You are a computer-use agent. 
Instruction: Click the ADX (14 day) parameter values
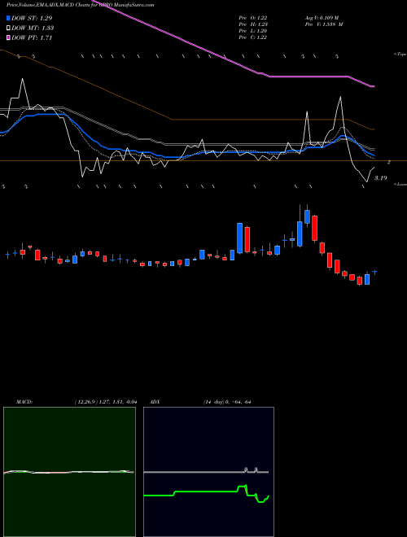pyautogui.click(x=227, y=402)
